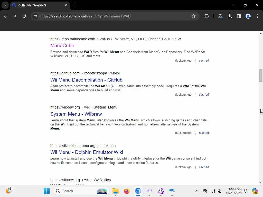Open Wii Menu - Dolphin Emulator Wiki link
Viewport: 263px width, 197px height.
tap(87, 152)
